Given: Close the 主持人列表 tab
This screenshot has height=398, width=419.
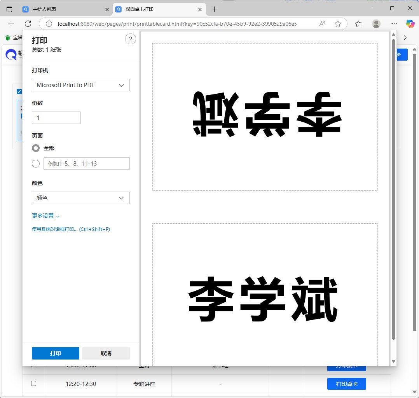Looking at the screenshot, I should tap(107, 9).
